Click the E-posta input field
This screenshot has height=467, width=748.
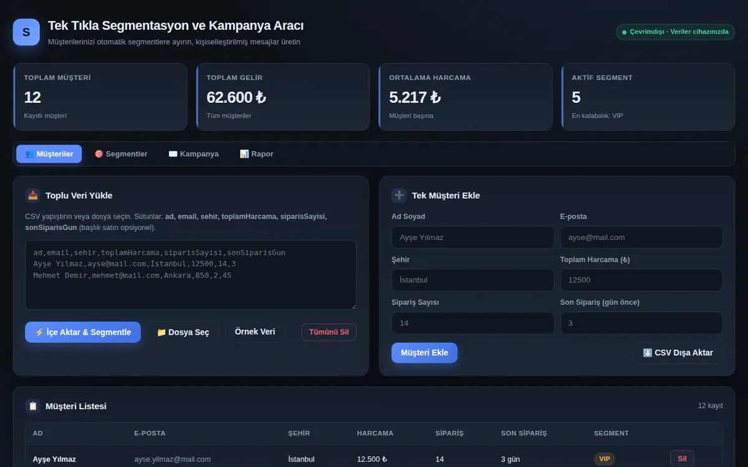coord(641,237)
